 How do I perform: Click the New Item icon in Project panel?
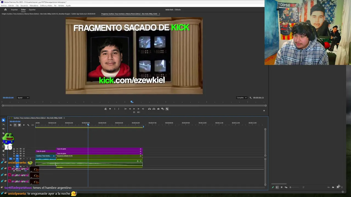click(x=338, y=187)
